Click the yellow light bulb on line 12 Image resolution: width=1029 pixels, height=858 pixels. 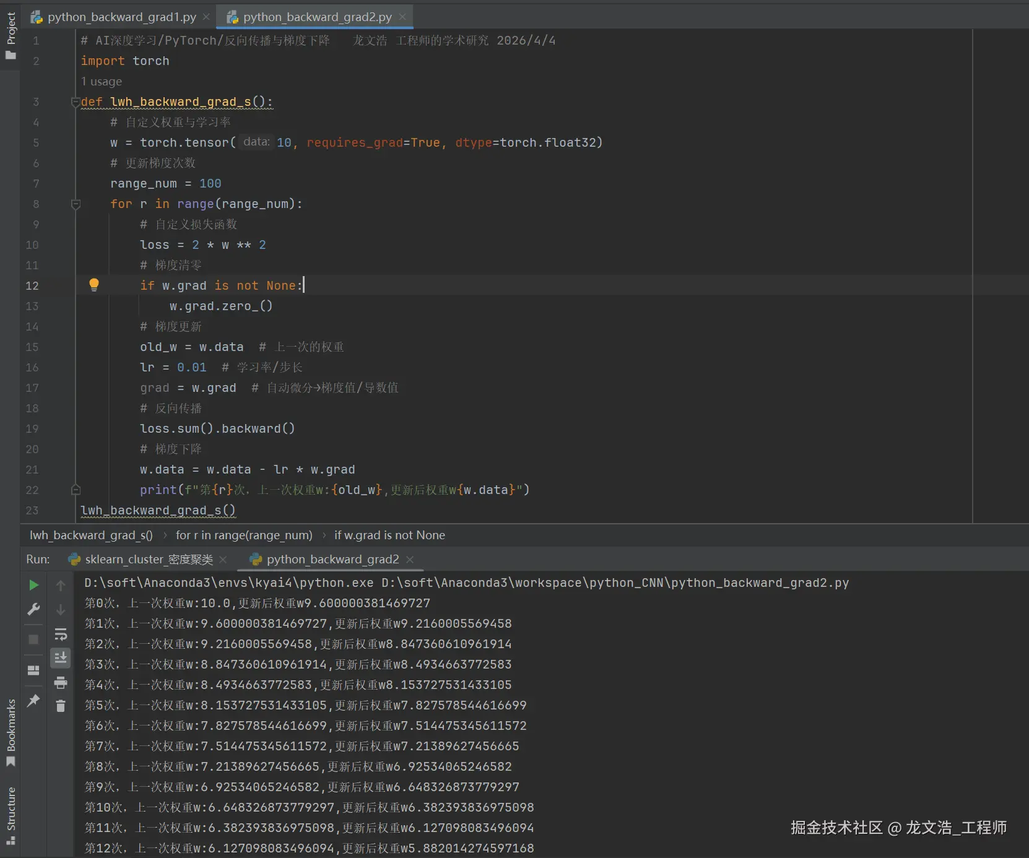tap(94, 285)
